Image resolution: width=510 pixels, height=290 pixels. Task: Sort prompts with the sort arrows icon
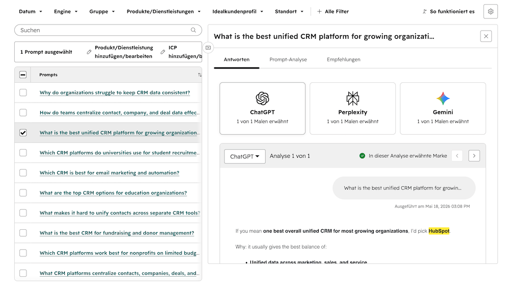[x=200, y=75]
